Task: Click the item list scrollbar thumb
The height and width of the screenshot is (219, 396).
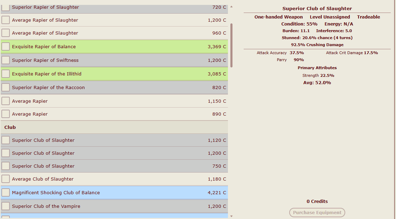Action: [x=231, y=45]
